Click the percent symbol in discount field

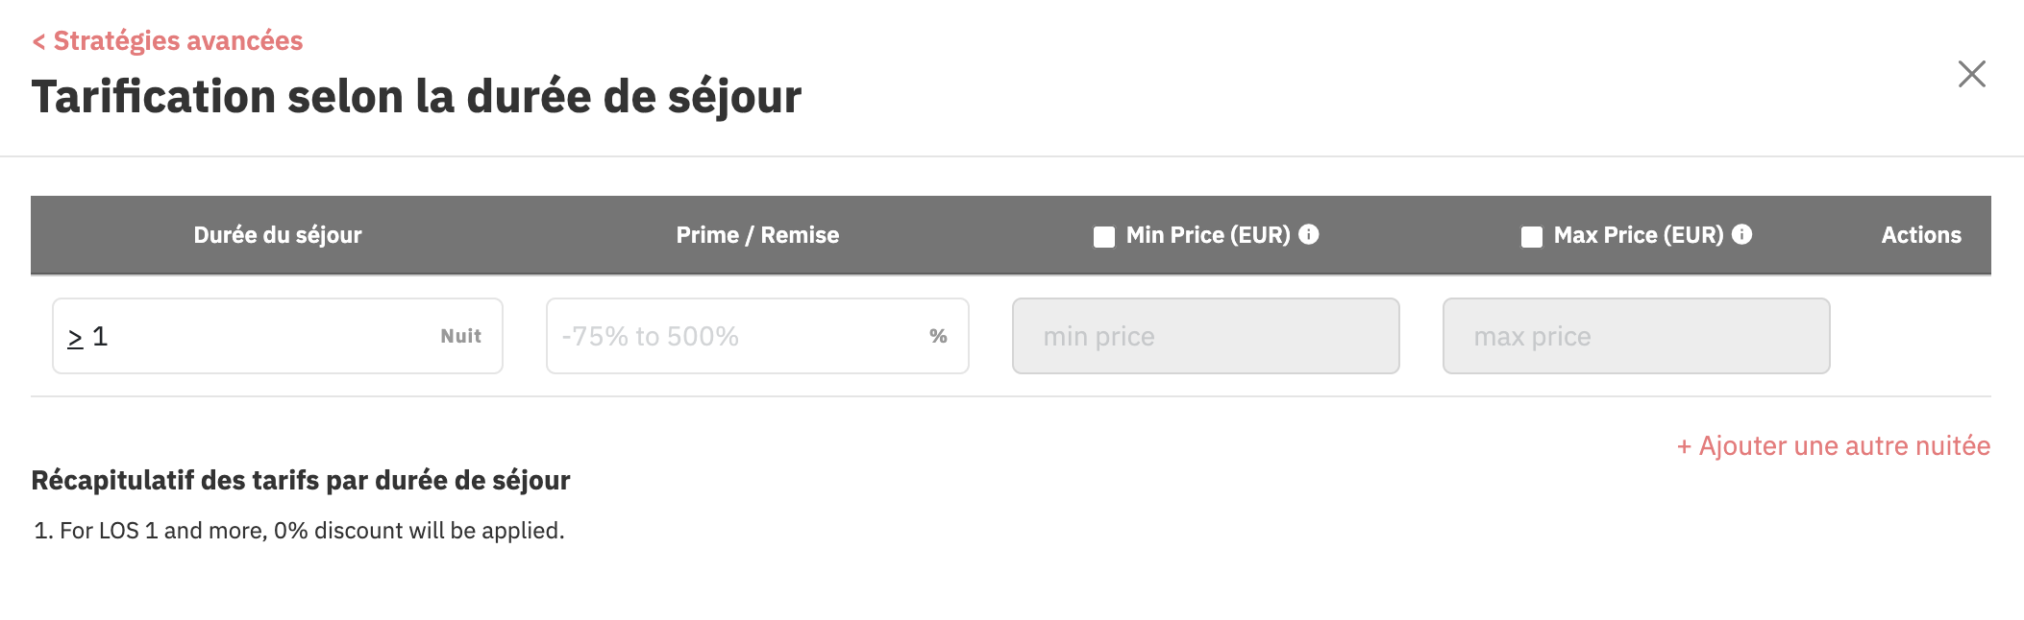938,336
